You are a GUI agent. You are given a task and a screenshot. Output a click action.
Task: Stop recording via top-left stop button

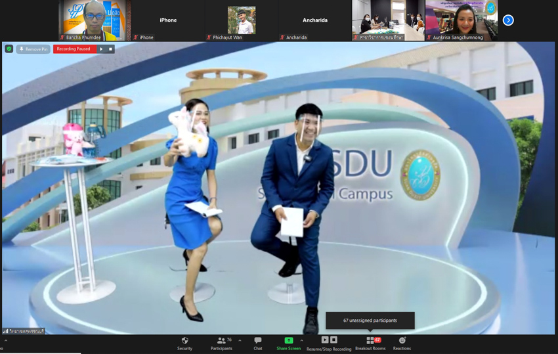(110, 49)
